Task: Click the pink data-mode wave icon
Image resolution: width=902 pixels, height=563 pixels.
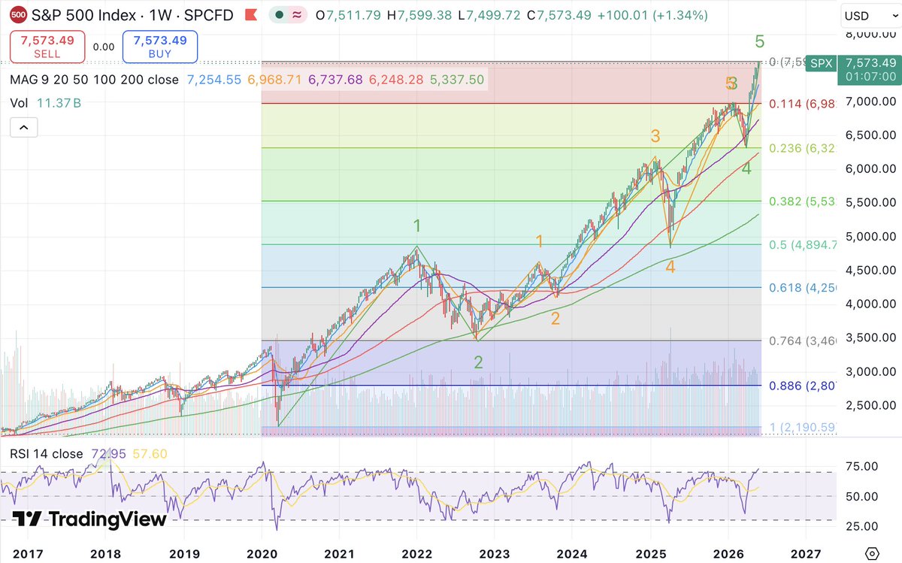Action: pos(297,15)
